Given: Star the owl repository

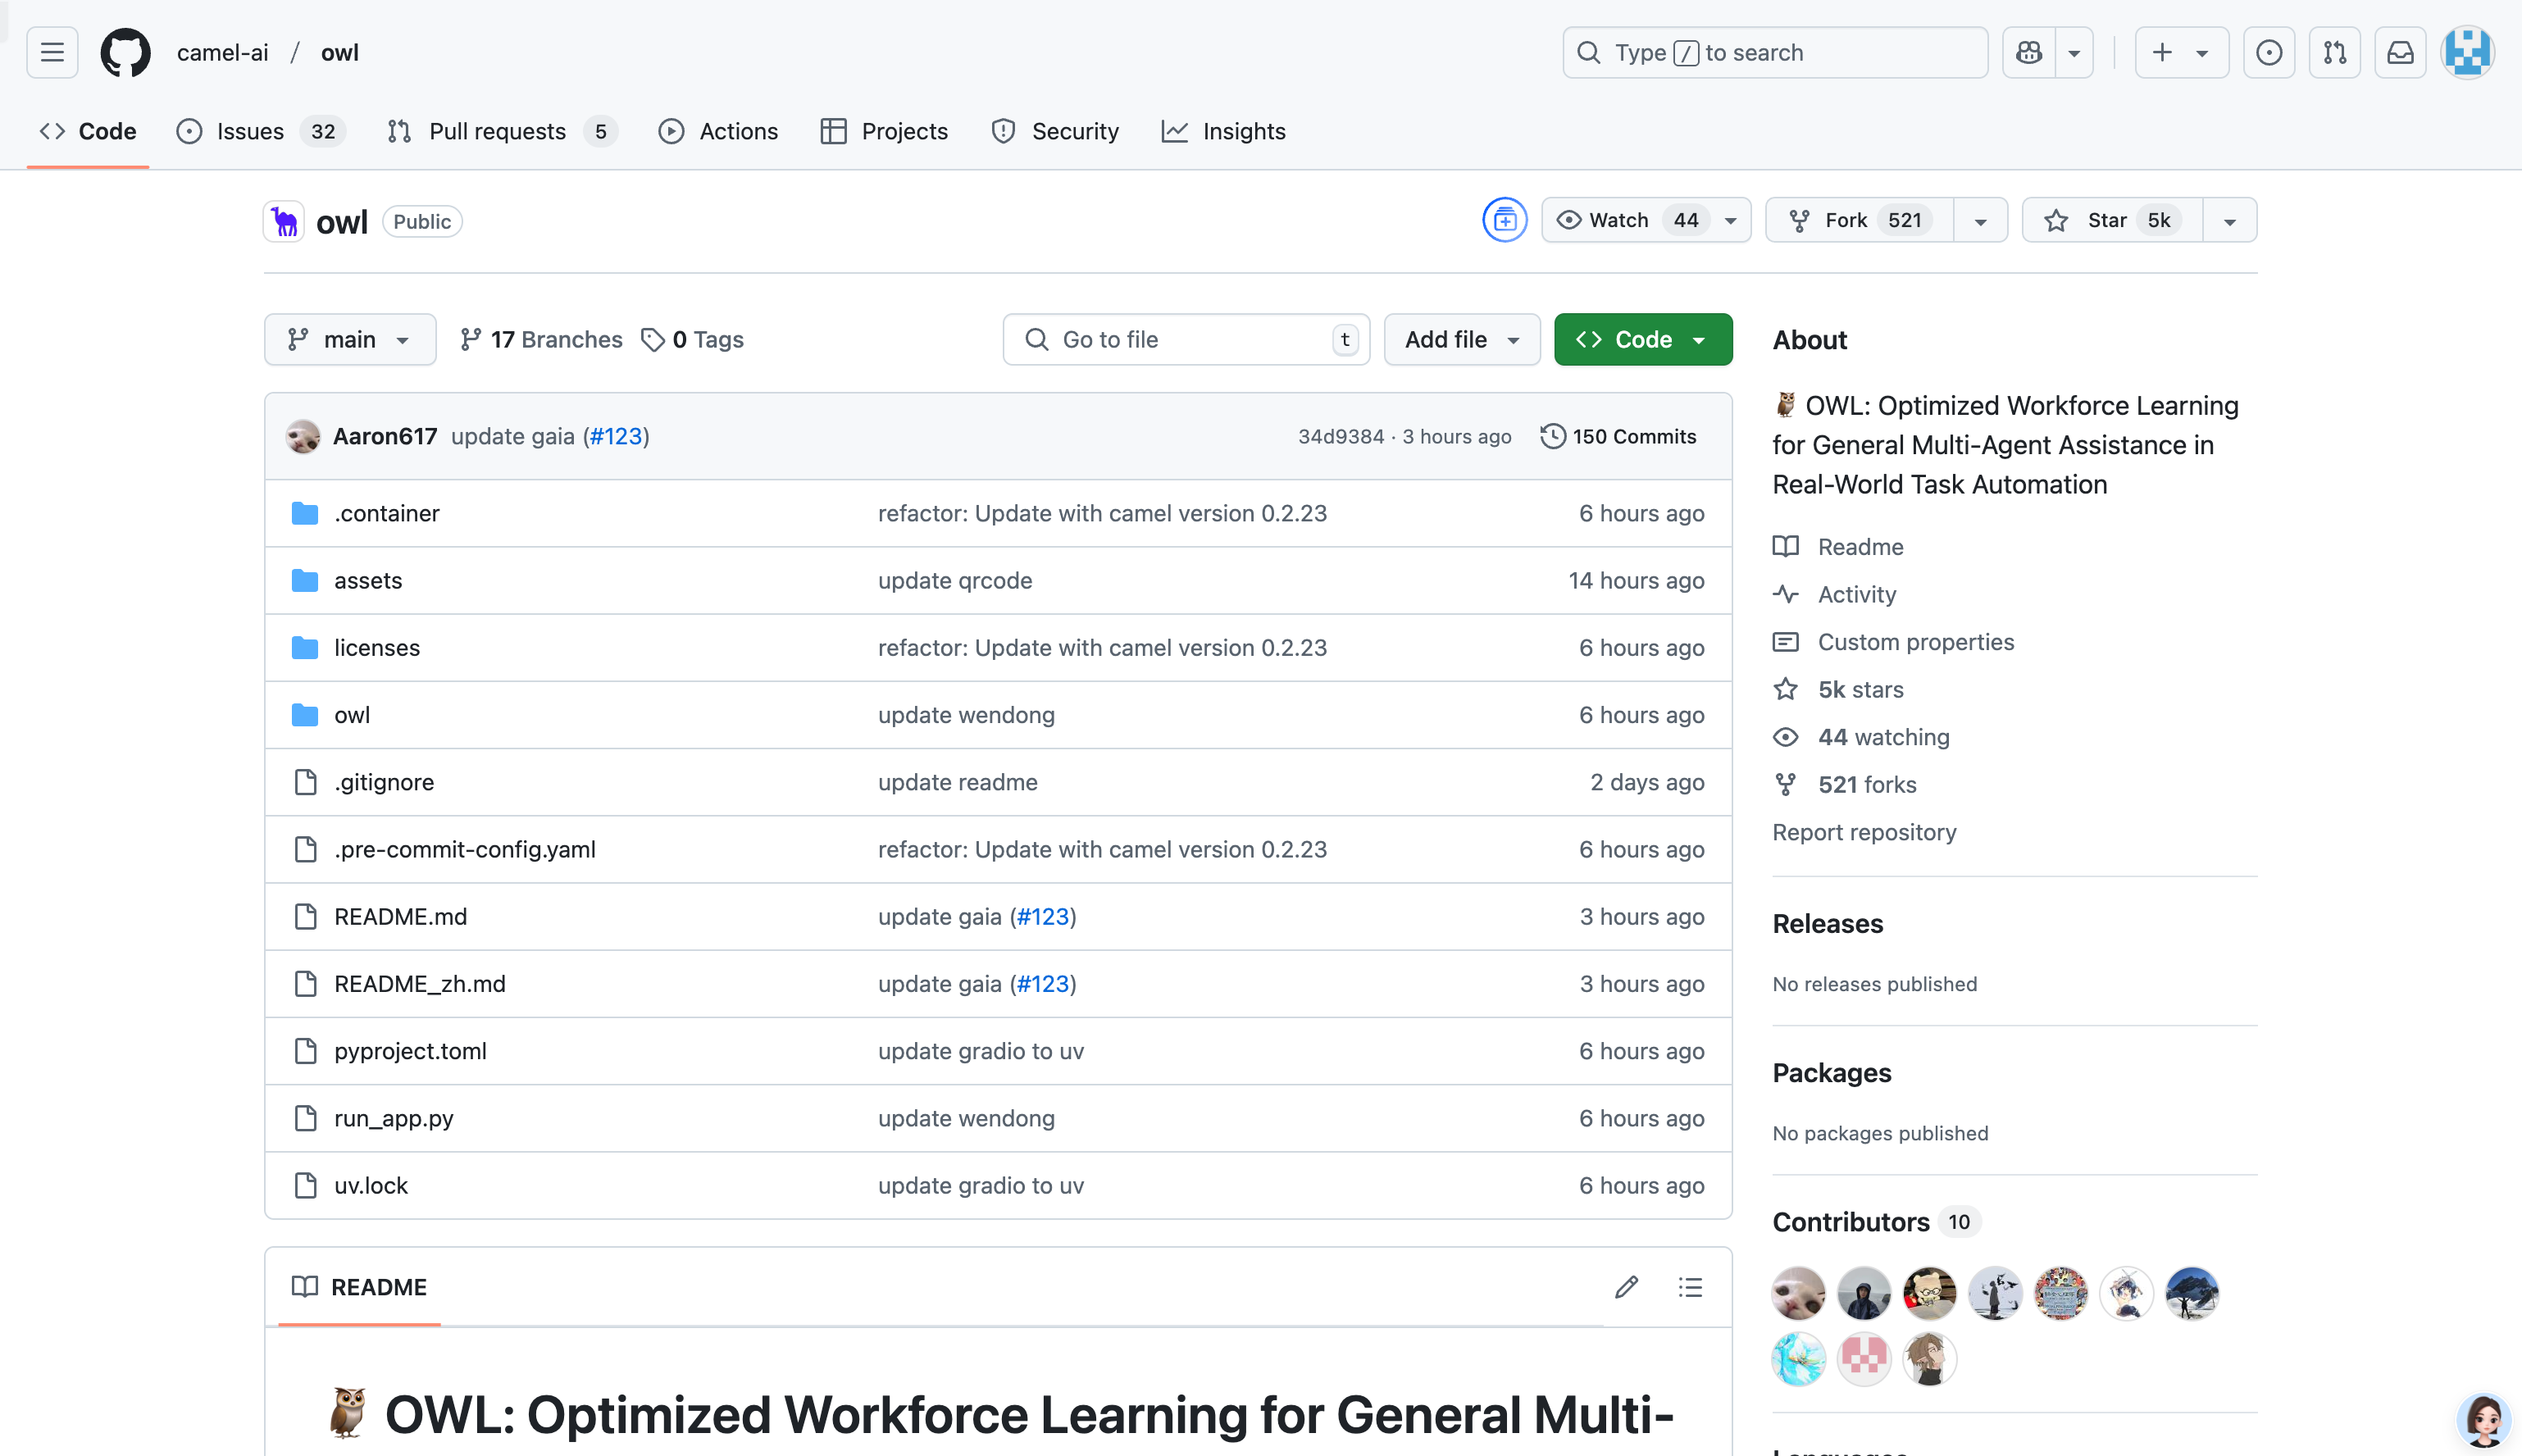Looking at the screenshot, I should point(2113,220).
